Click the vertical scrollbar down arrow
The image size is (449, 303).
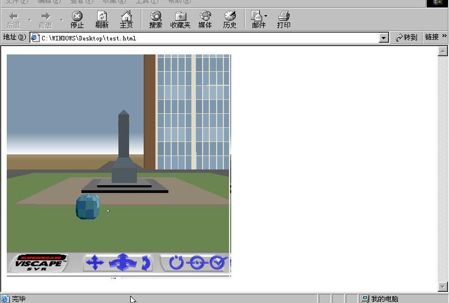pyautogui.click(x=442, y=287)
